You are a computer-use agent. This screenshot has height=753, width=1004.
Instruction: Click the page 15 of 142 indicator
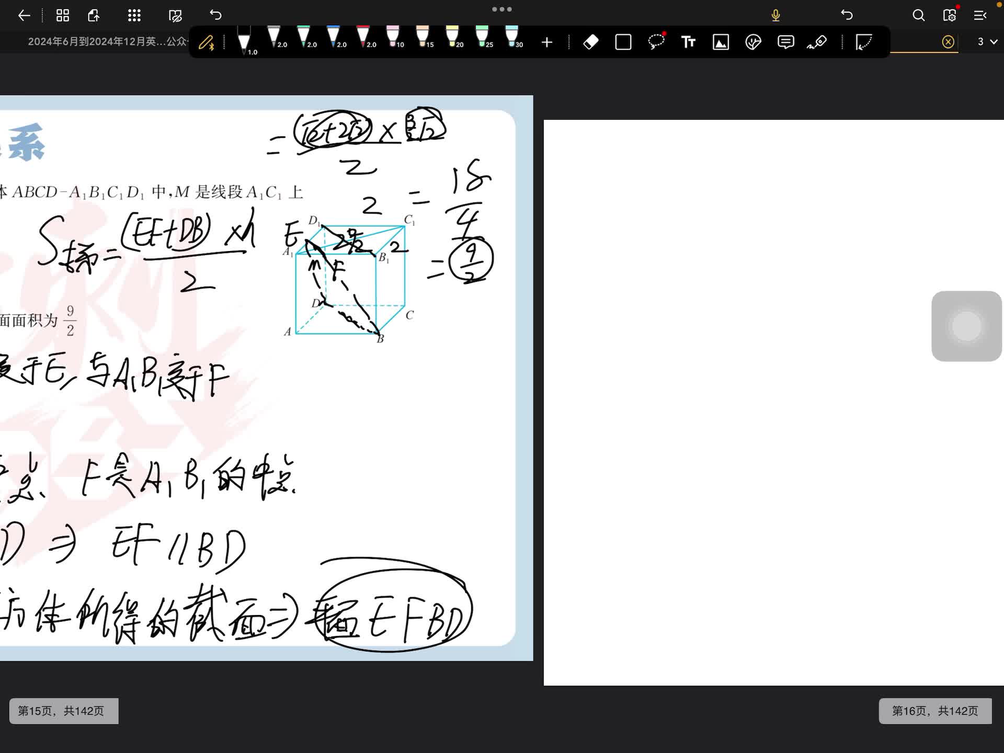63,711
